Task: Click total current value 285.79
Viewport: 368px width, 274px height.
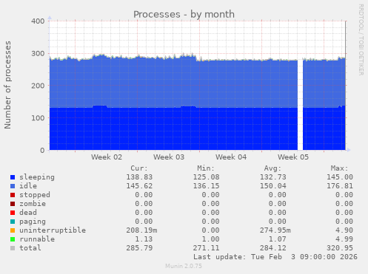Action: click(139, 248)
